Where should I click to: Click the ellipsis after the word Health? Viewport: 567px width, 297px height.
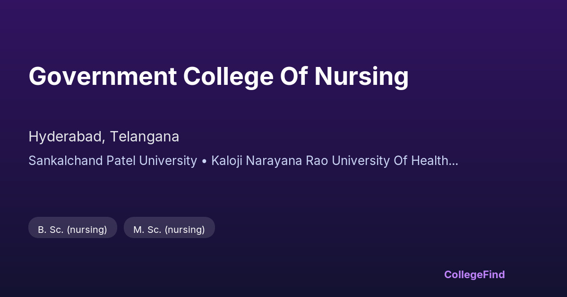pyautogui.click(x=453, y=161)
